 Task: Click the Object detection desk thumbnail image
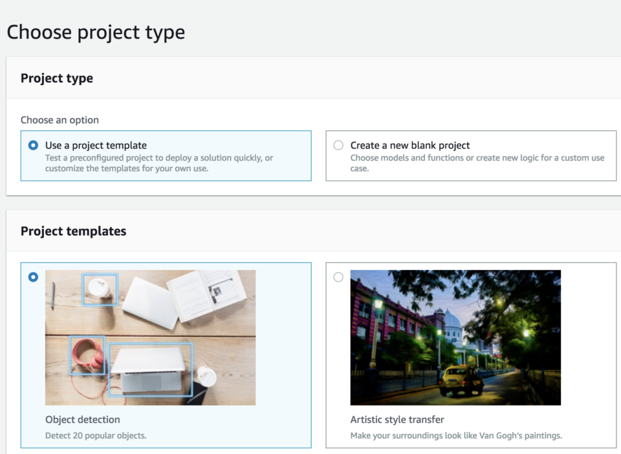(x=151, y=337)
